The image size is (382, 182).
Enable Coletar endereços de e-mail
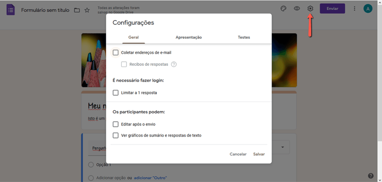tap(116, 52)
